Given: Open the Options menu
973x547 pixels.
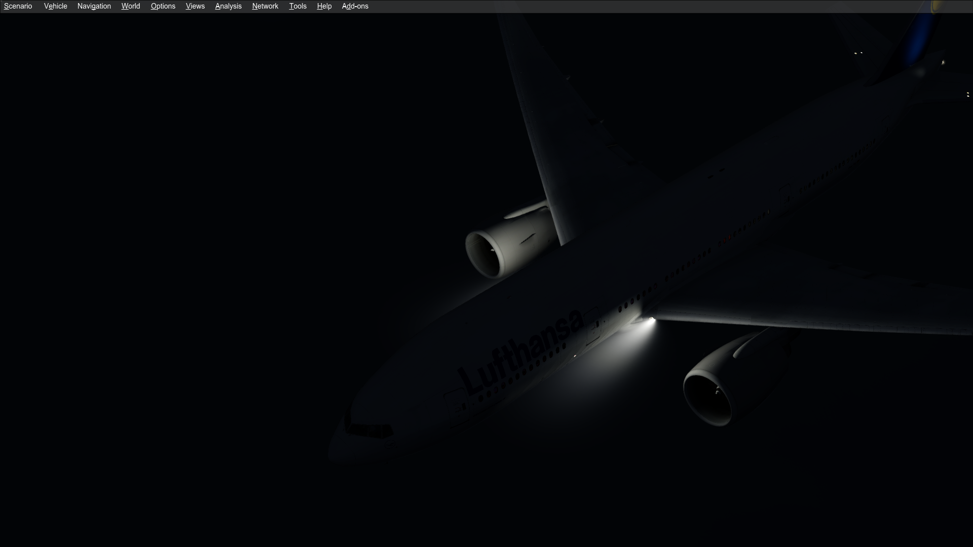Looking at the screenshot, I should [163, 6].
